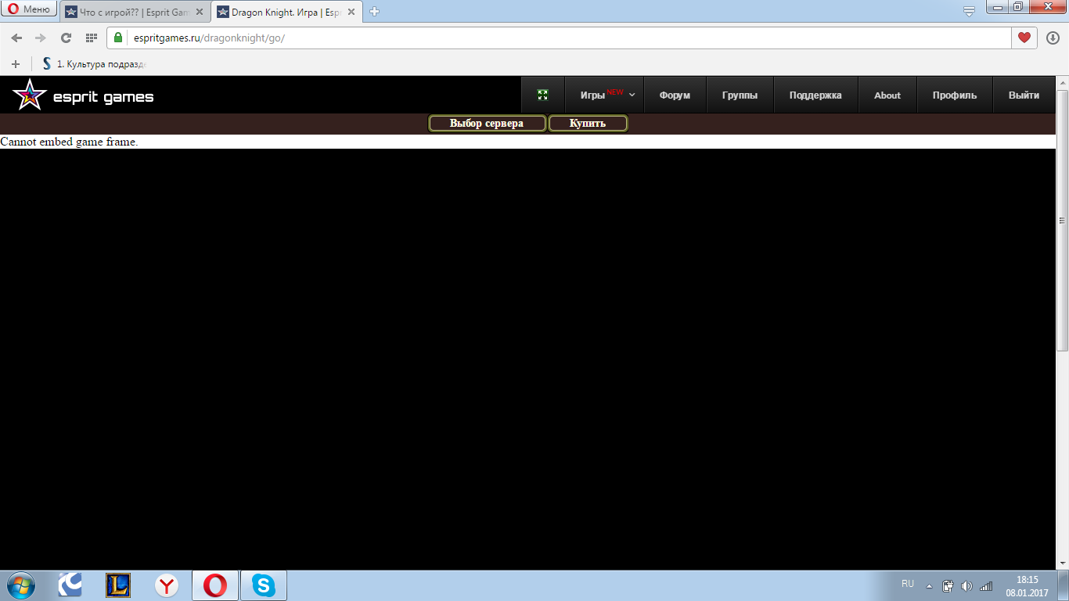Viewport: 1069px width, 601px height.
Task: Click the address bar URL field
Action: tap(548, 38)
